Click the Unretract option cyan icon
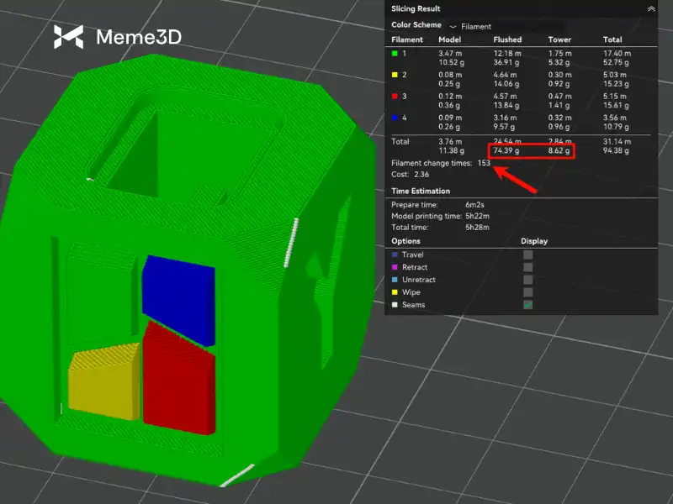Image resolution: width=673 pixels, height=504 pixels. 395,280
